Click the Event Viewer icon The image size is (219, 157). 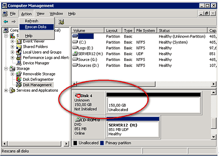point(19,41)
